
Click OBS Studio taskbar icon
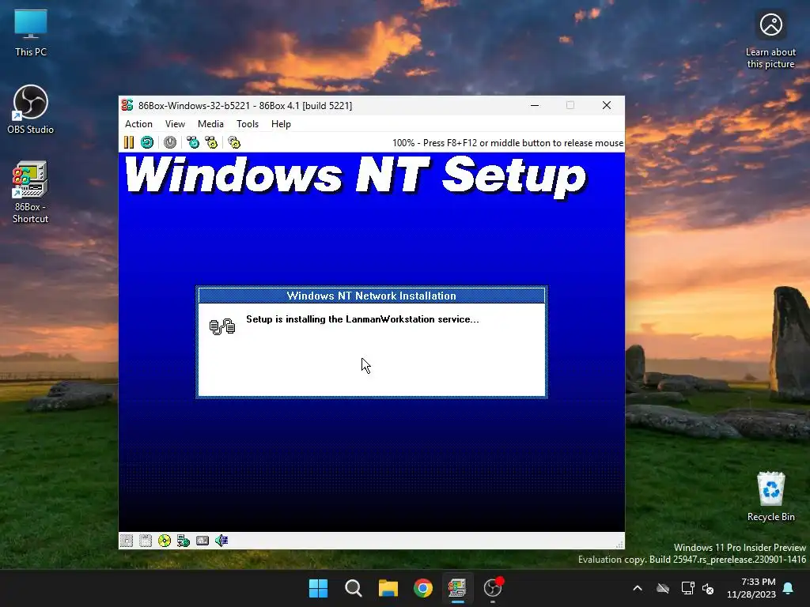(x=493, y=588)
